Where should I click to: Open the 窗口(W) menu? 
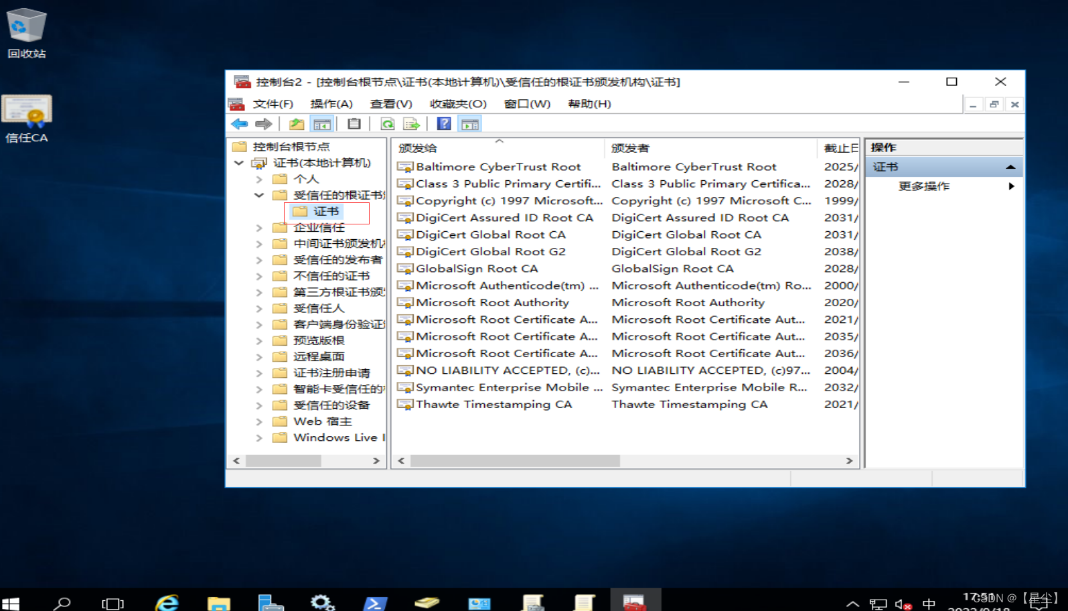point(527,104)
